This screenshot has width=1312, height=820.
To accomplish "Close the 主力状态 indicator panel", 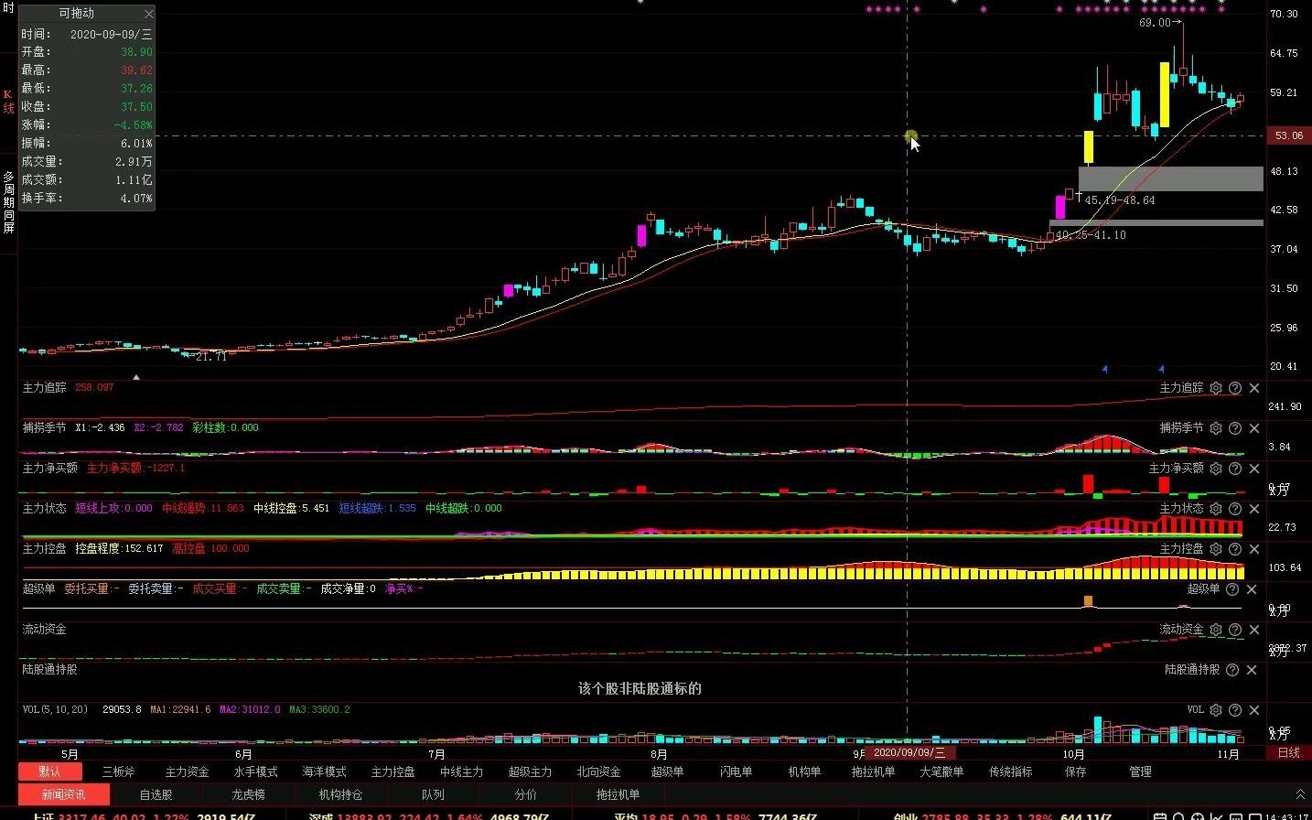I will point(1254,509).
